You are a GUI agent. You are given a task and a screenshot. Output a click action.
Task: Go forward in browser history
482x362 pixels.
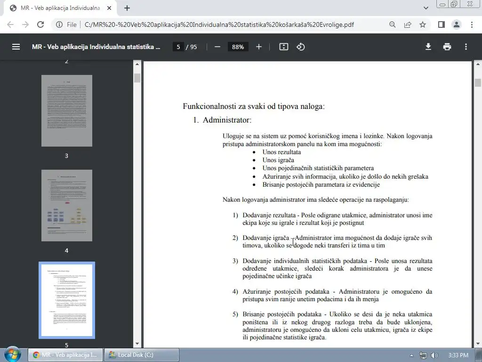tap(25, 25)
